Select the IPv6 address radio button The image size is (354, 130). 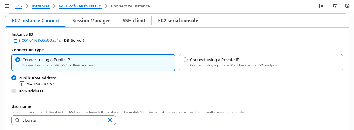point(14,91)
